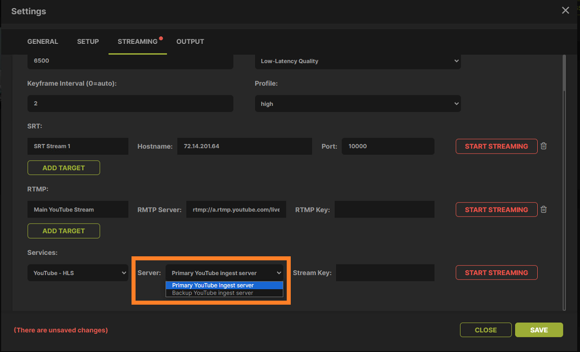Focus the RTMP Key field
The height and width of the screenshot is (352, 580).
pyautogui.click(x=384, y=209)
